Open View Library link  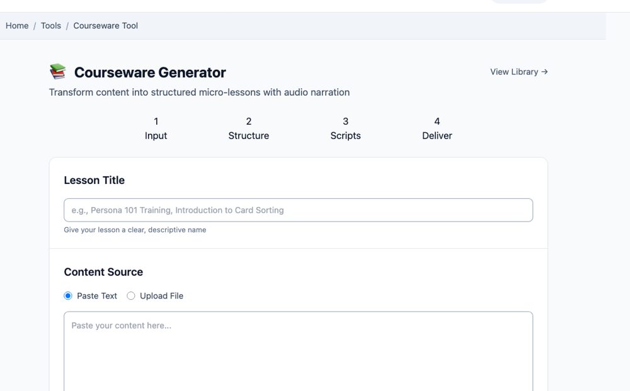(518, 72)
